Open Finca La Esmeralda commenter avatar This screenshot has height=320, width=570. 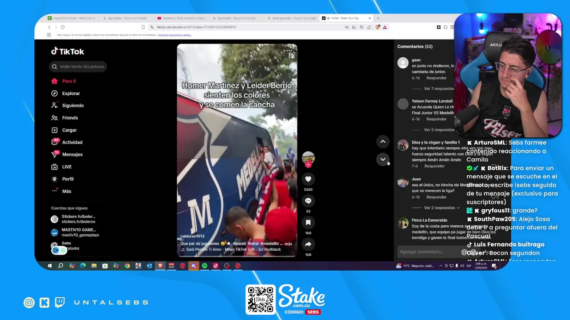(x=403, y=223)
